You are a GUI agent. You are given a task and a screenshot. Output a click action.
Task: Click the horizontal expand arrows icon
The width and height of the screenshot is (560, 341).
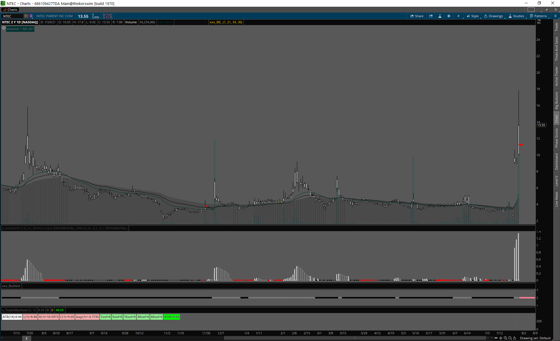(496, 338)
